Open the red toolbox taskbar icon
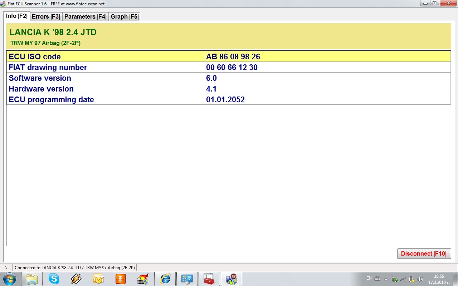This screenshot has width=458, height=286. point(209,279)
